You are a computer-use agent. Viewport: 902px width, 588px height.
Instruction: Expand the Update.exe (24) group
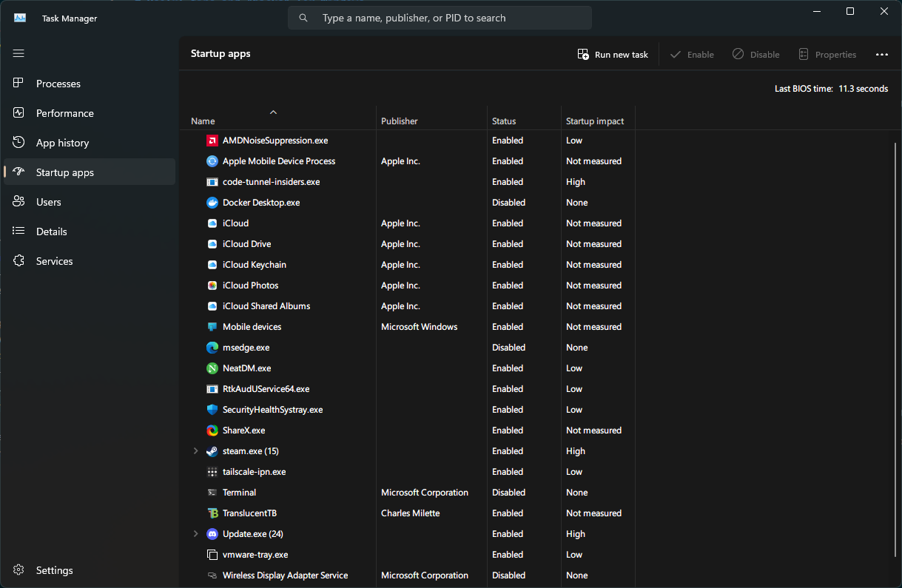(195, 534)
